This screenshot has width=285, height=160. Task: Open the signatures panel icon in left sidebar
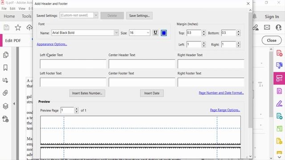tap(5, 80)
